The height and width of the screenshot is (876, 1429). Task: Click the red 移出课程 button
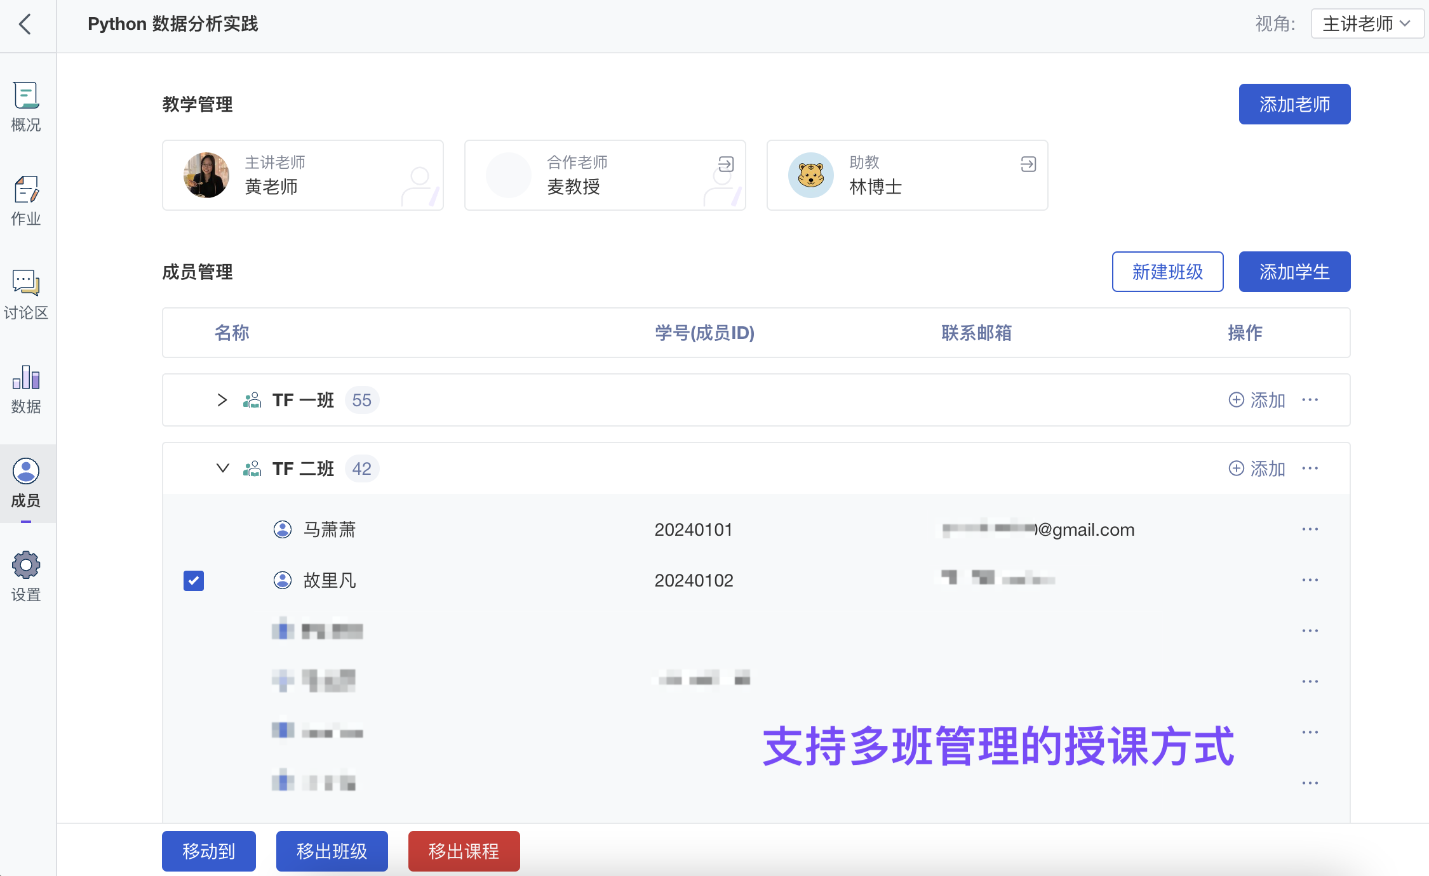coord(464,851)
